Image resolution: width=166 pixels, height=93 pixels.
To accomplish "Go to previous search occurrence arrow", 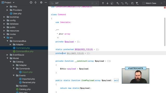I will pos(103,3).
